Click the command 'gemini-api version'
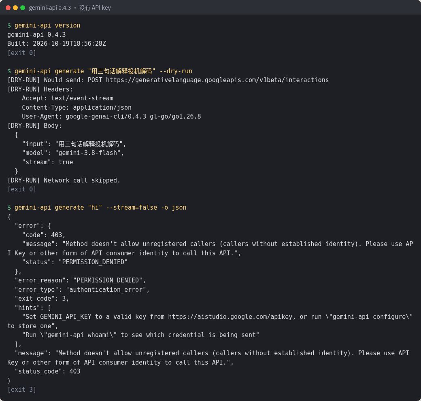 pos(47,25)
